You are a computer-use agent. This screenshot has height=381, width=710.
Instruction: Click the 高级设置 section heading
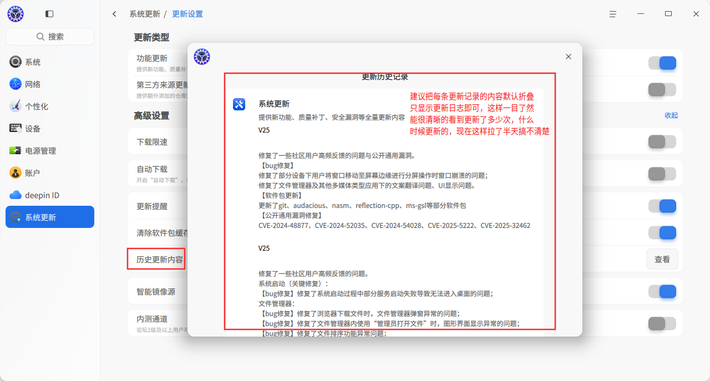[151, 116]
